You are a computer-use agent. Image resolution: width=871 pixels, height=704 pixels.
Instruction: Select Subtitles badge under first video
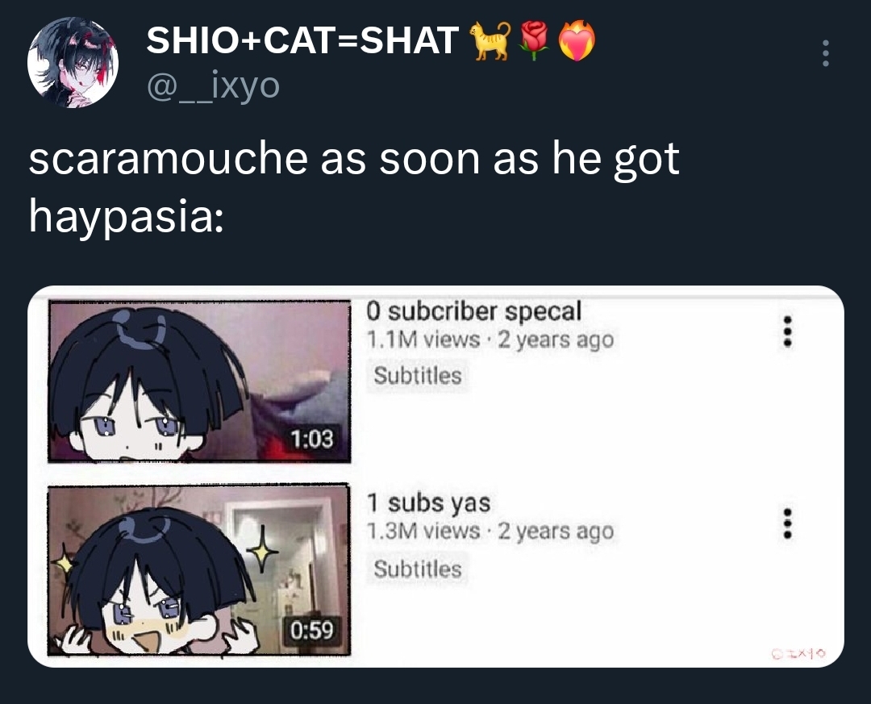[x=417, y=376]
